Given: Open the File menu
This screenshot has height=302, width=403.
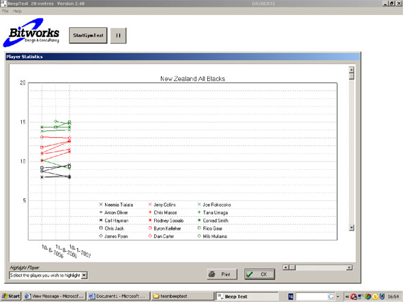Looking at the screenshot, I should tap(5, 11).
